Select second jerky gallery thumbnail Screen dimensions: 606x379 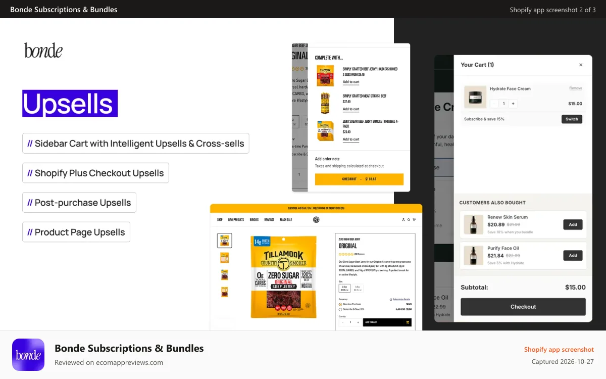[x=224, y=258]
